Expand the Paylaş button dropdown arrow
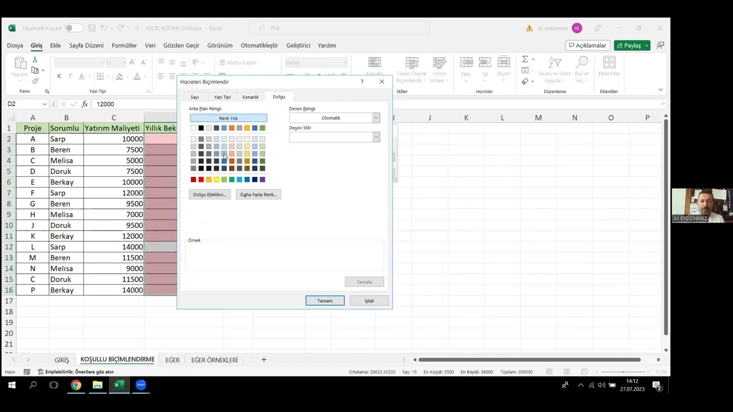Image resolution: width=733 pixels, height=412 pixels. pos(647,45)
